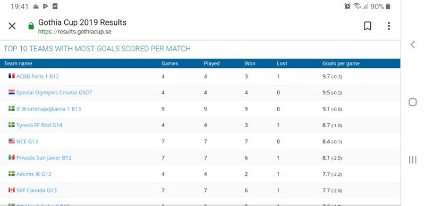Close the browser tab with X icon

pos(12,26)
